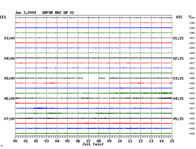Click the '03:15' UTC time label
This screenshot has width=196, height=149.
pyautogui.click(x=178, y=78)
